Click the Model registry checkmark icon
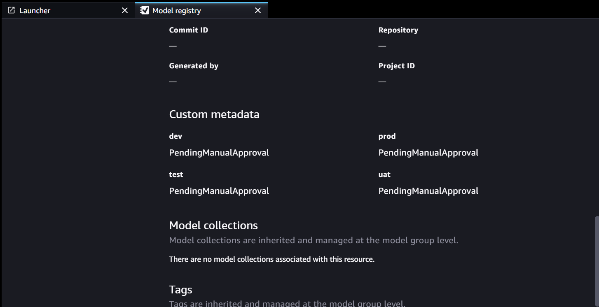Viewport: 599px width, 307px height. [144, 10]
